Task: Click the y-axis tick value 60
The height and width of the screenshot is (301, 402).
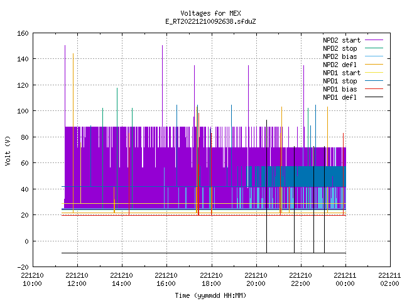Action: [24, 163]
